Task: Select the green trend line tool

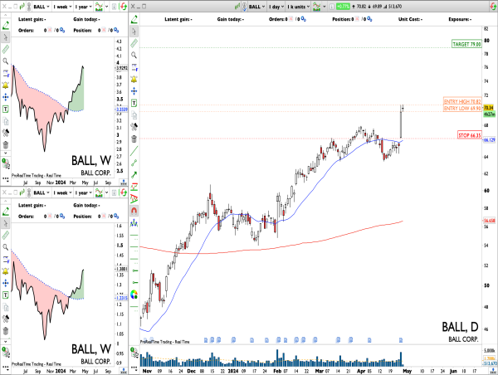Action: click(x=134, y=151)
